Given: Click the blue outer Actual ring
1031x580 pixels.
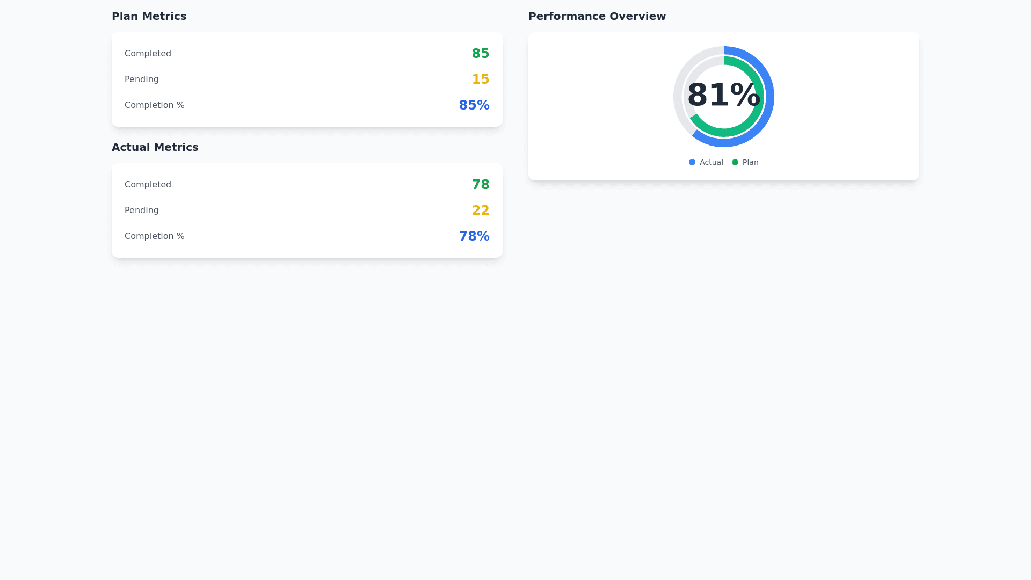Looking at the screenshot, I should pyautogui.click(x=769, y=97).
